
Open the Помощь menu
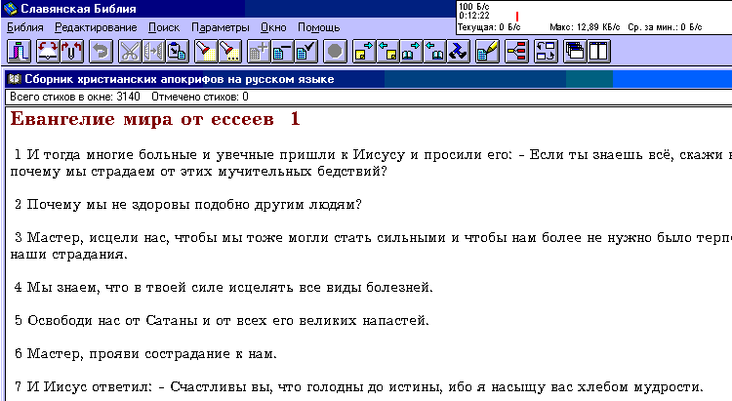tap(318, 27)
